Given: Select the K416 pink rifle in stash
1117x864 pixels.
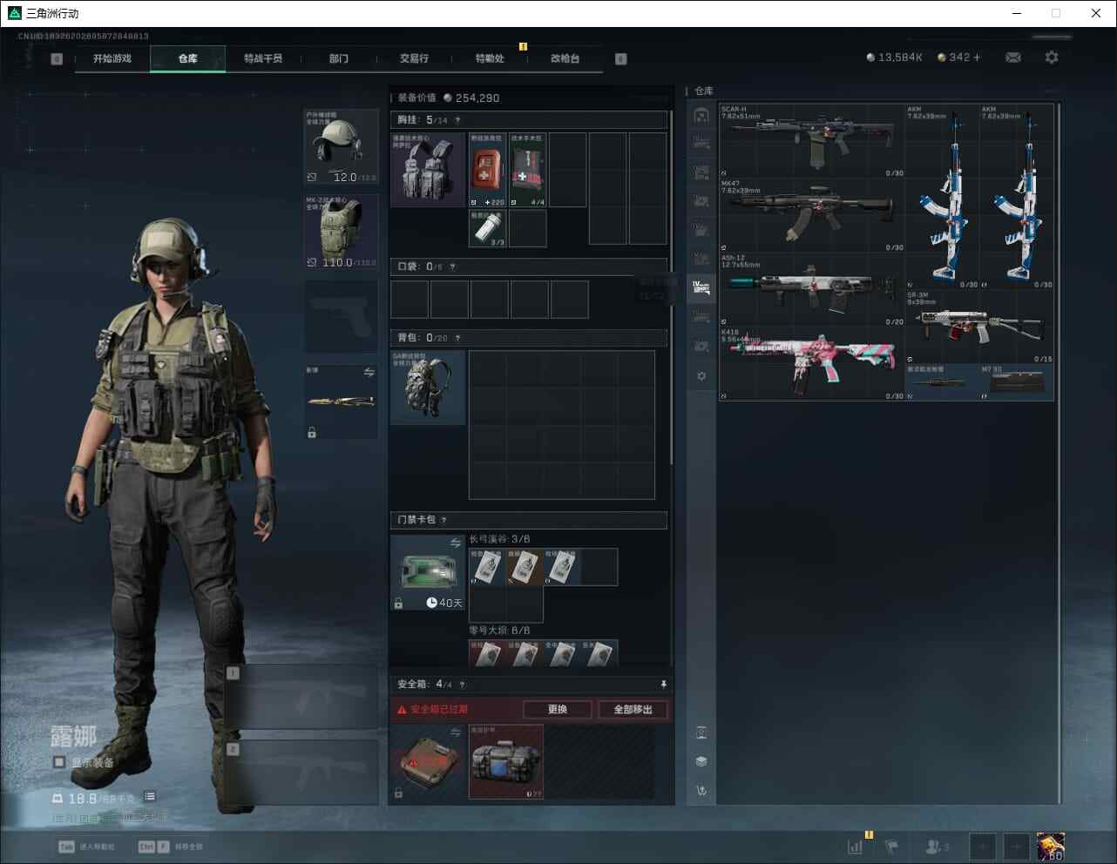Looking at the screenshot, I should [x=812, y=364].
